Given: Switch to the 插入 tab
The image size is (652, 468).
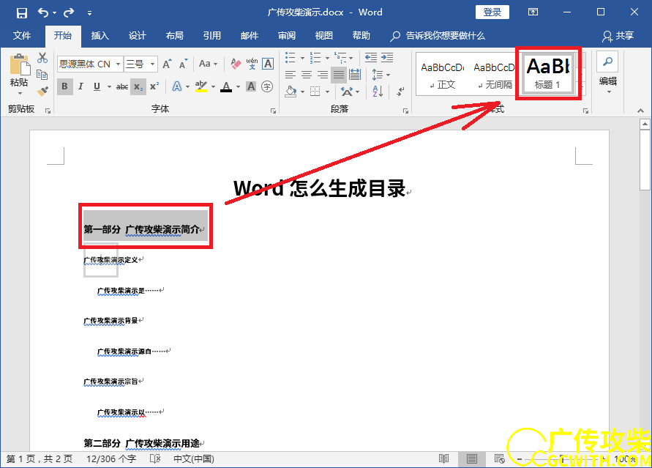Looking at the screenshot, I should [100, 36].
